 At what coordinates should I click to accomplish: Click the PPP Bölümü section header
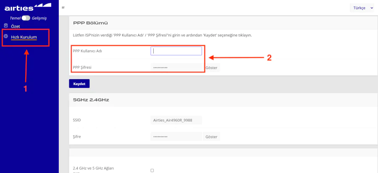[91, 23]
